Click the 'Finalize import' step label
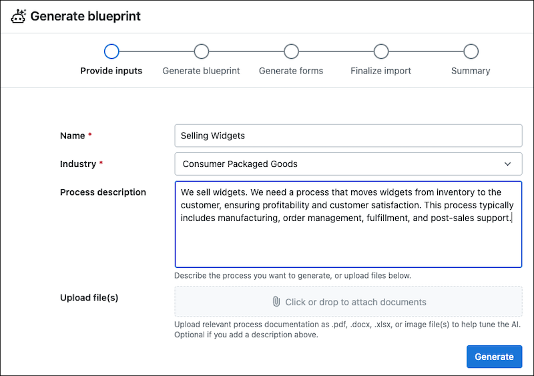The image size is (534, 376). tap(380, 71)
